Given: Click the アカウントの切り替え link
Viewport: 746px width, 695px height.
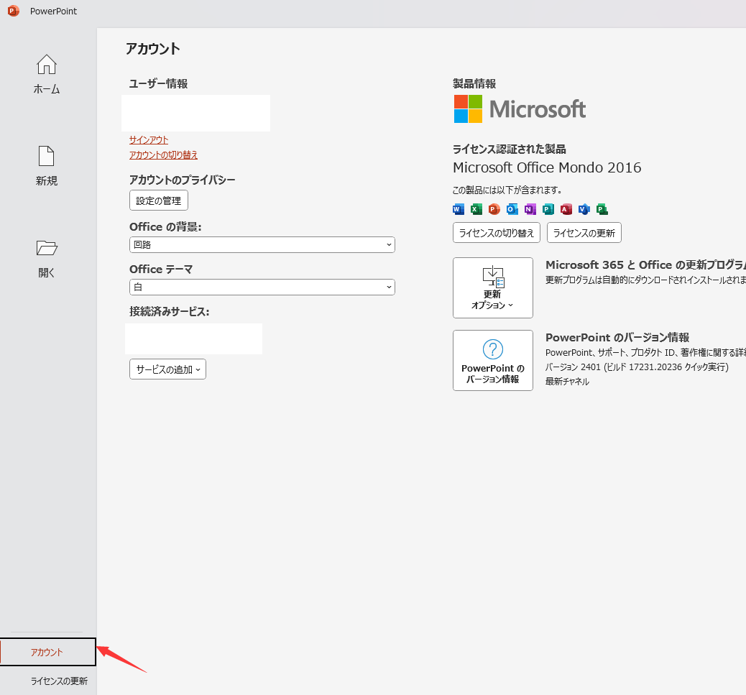Looking at the screenshot, I should pos(163,155).
